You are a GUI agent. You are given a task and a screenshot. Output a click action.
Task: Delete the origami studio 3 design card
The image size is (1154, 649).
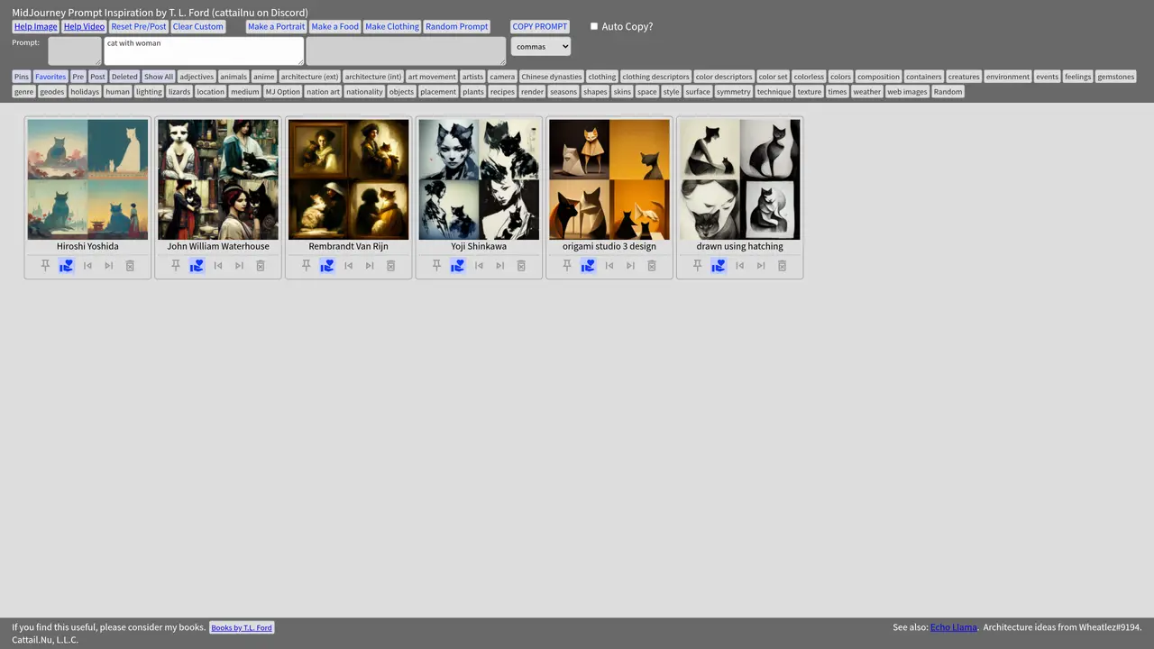[652, 266]
